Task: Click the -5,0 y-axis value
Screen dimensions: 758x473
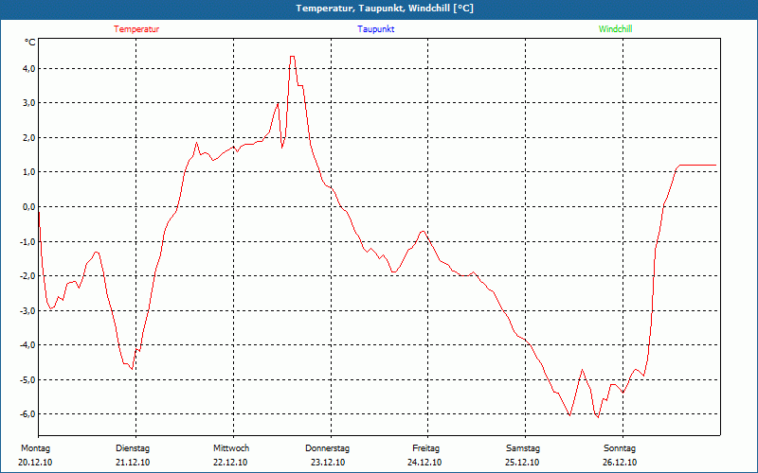Action: (27, 379)
